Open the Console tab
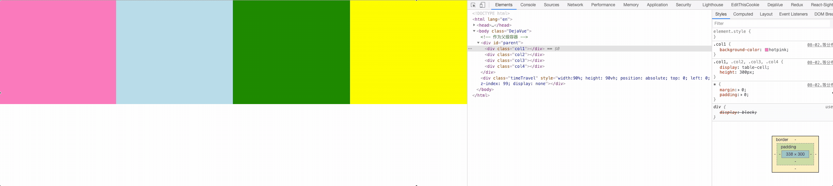833x186 pixels. pos(528,5)
